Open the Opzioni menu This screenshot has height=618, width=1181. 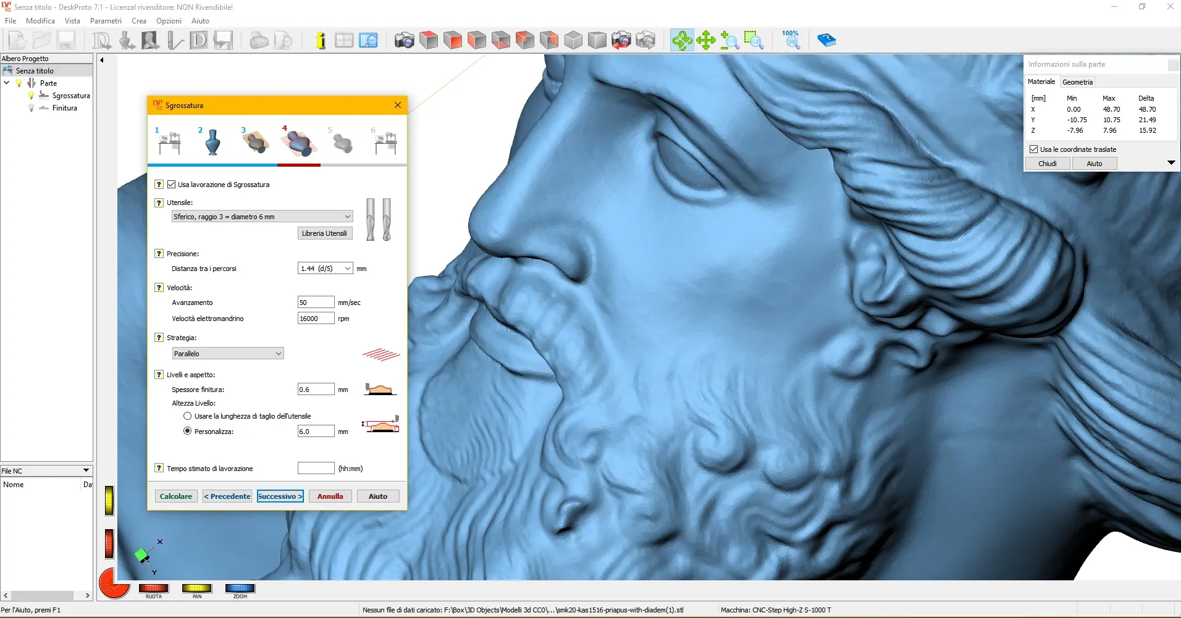(x=169, y=21)
